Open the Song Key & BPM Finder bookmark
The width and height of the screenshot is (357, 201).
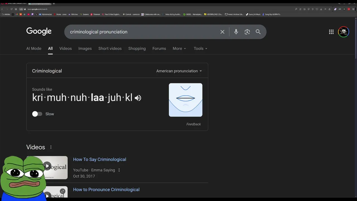pos(271,14)
